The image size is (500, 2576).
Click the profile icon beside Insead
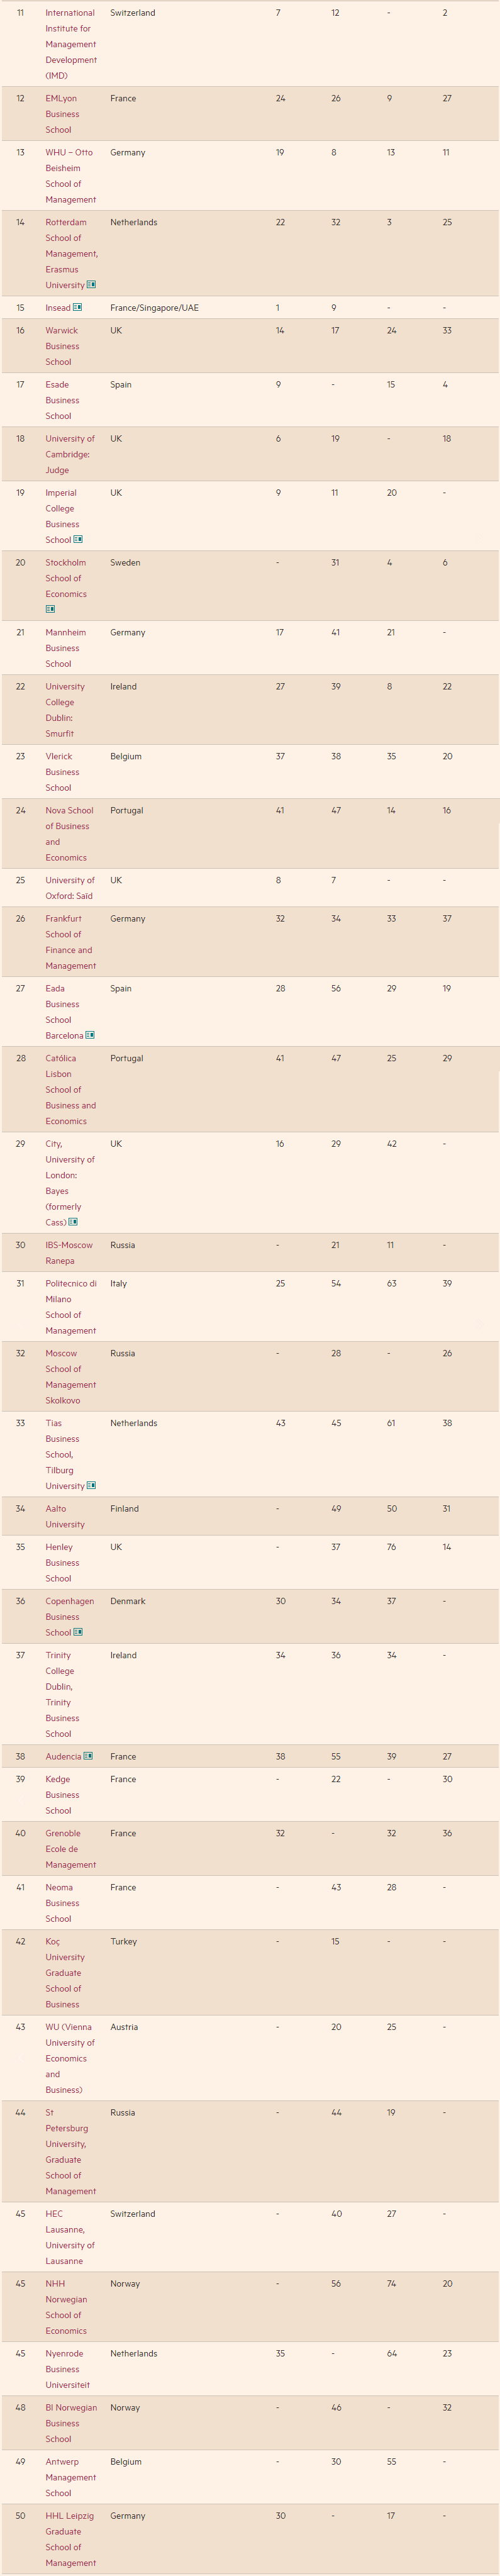78,307
